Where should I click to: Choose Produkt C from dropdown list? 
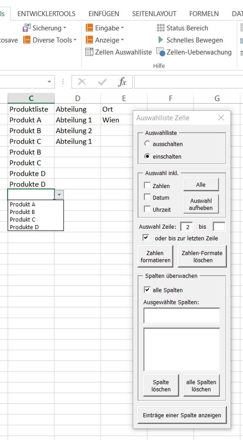click(x=36, y=220)
